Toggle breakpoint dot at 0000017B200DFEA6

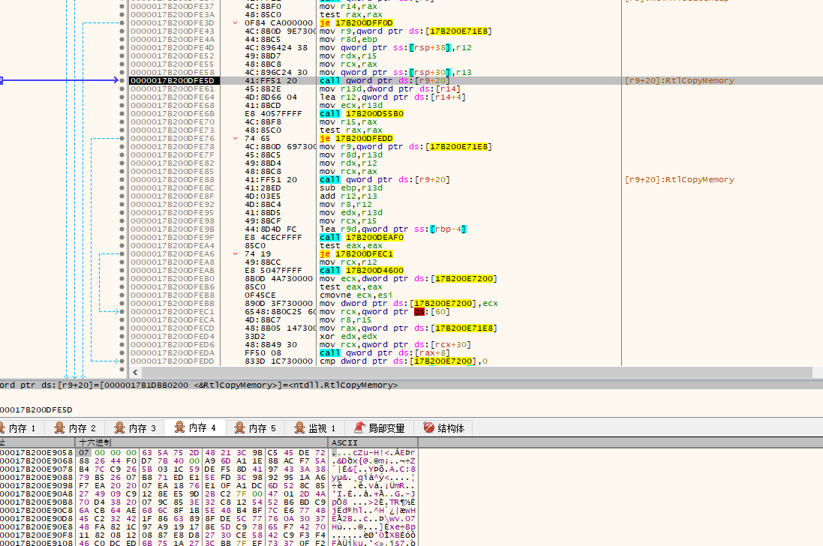point(122,253)
